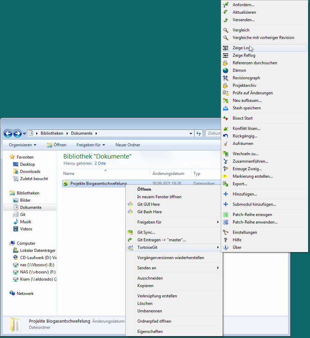Viewport: 310px width, 338px height.
Task: Click the Erzeuge Zweig branch icon
Action: tap(226, 169)
